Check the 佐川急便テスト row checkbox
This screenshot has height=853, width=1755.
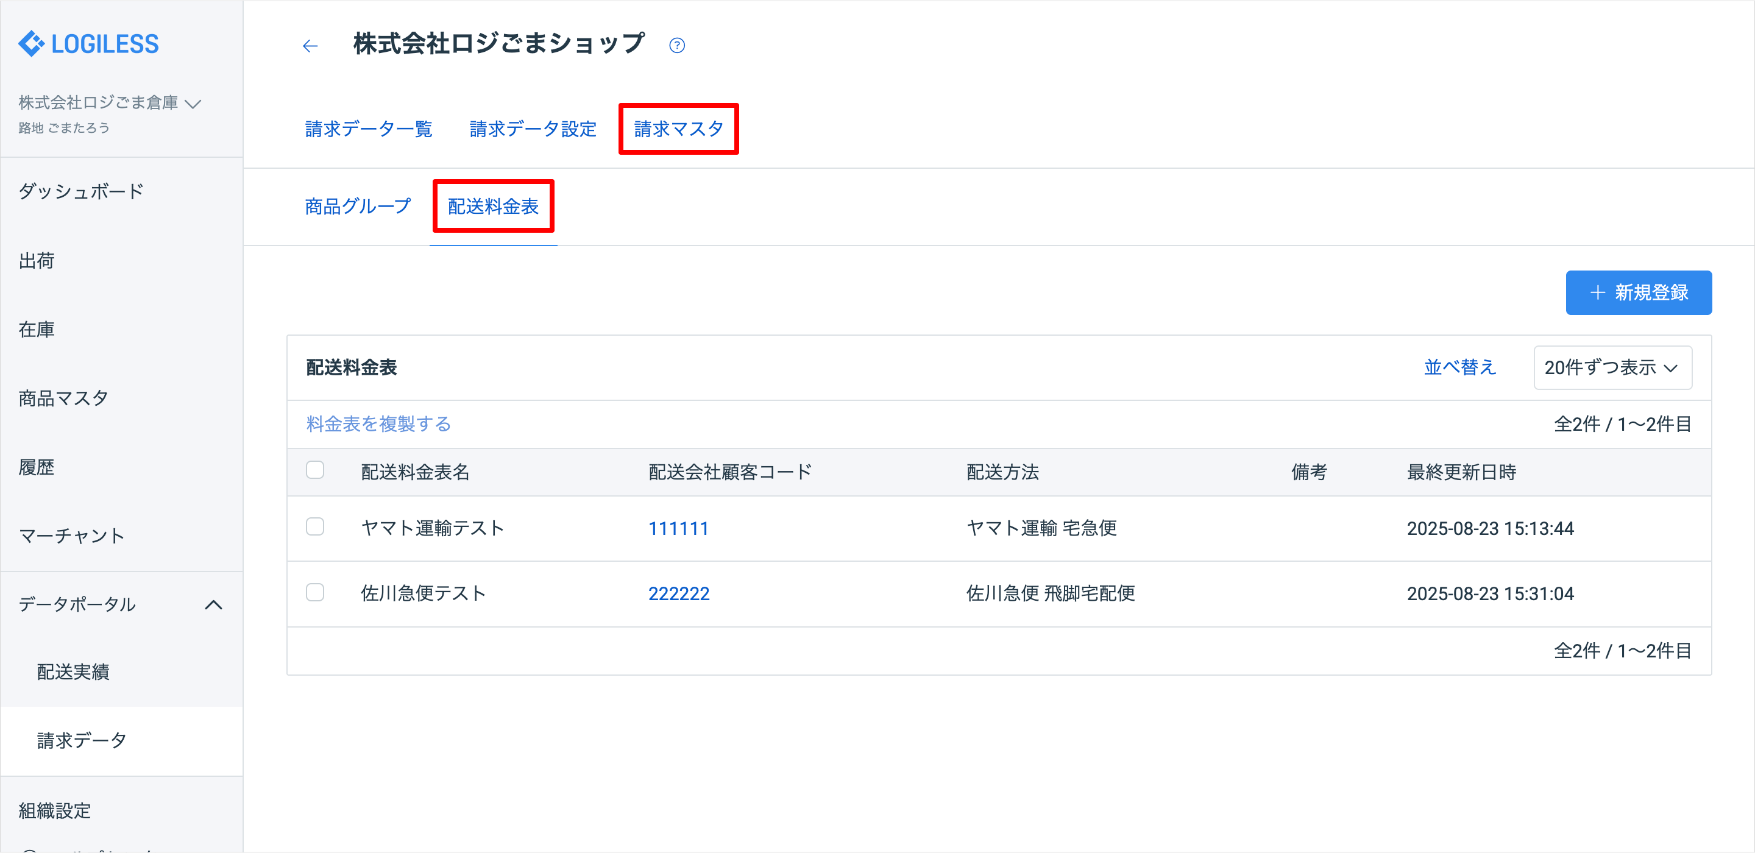coord(315,592)
